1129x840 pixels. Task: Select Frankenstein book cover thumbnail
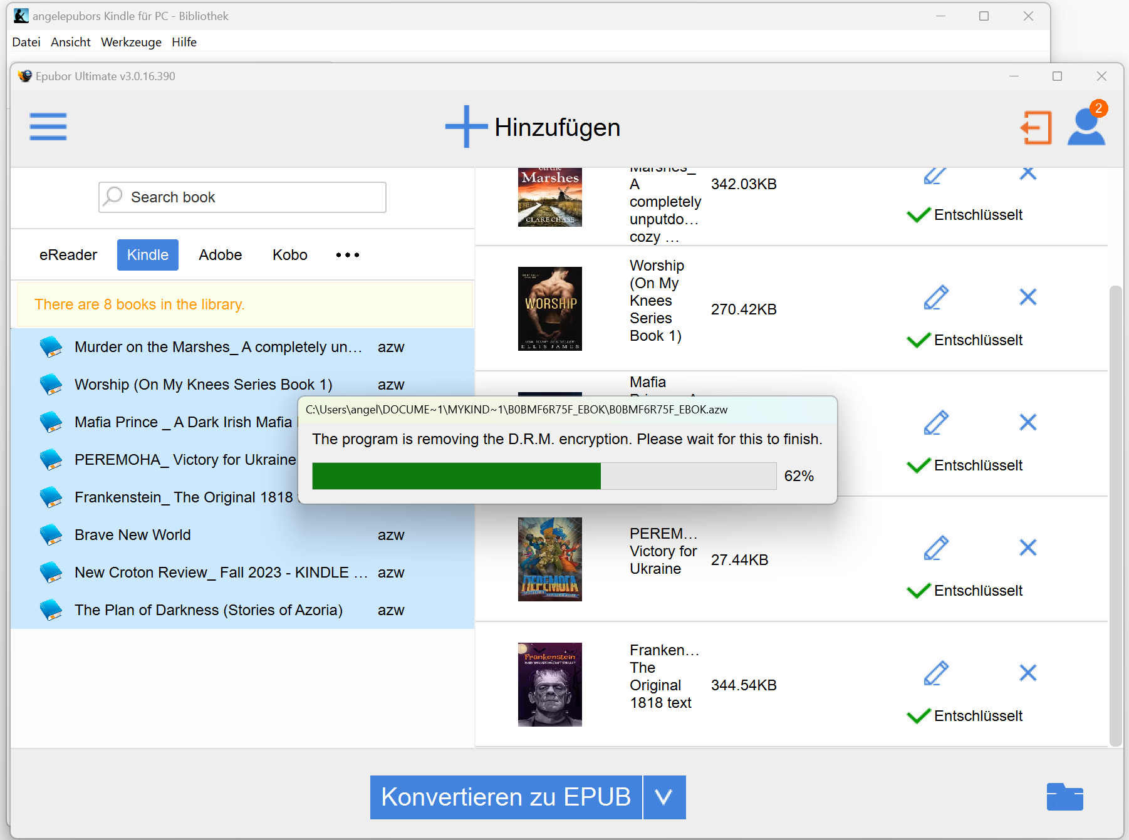coord(550,685)
